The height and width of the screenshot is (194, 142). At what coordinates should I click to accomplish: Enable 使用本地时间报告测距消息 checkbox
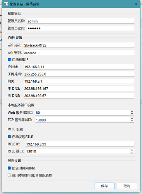coord(9,175)
